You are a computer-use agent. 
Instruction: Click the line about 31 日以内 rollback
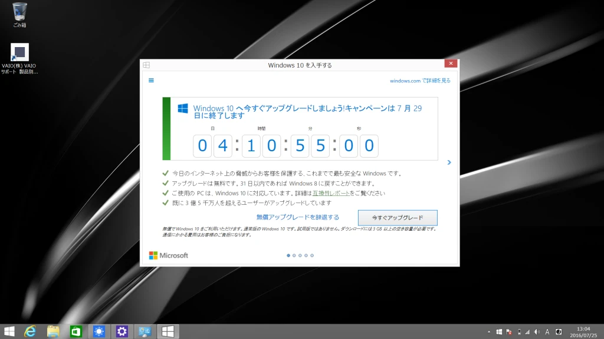274,184
